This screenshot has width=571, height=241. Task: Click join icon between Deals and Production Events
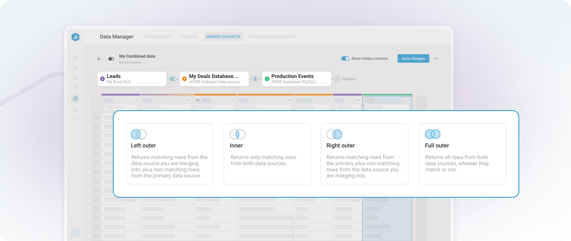(x=255, y=79)
